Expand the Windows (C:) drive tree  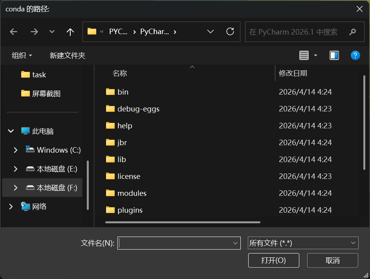[x=16, y=150]
